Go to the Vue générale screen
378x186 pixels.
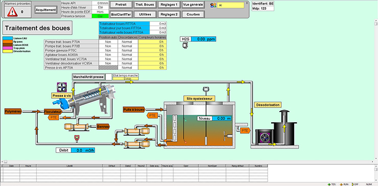coord(193,5)
